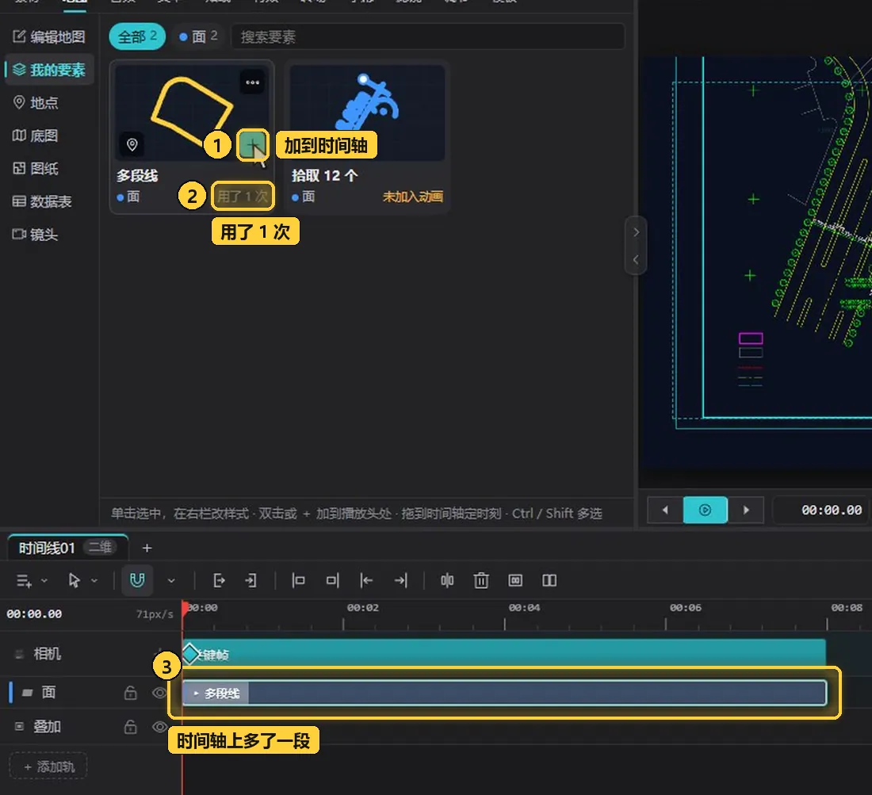The width and height of the screenshot is (872, 795).
Task: Click the arrow-to-left-bar trim icon
Action: [x=366, y=581]
